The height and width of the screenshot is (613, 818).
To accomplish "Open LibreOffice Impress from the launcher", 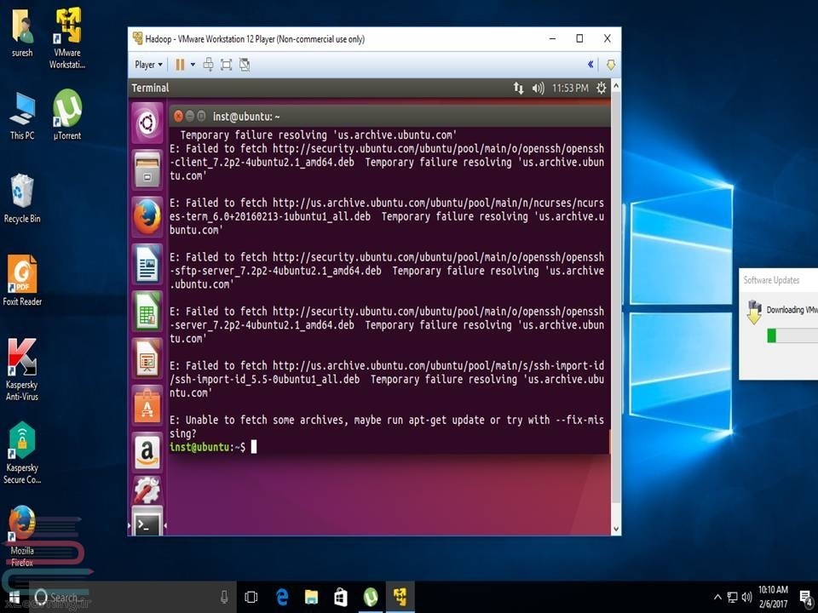I will point(147,358).
